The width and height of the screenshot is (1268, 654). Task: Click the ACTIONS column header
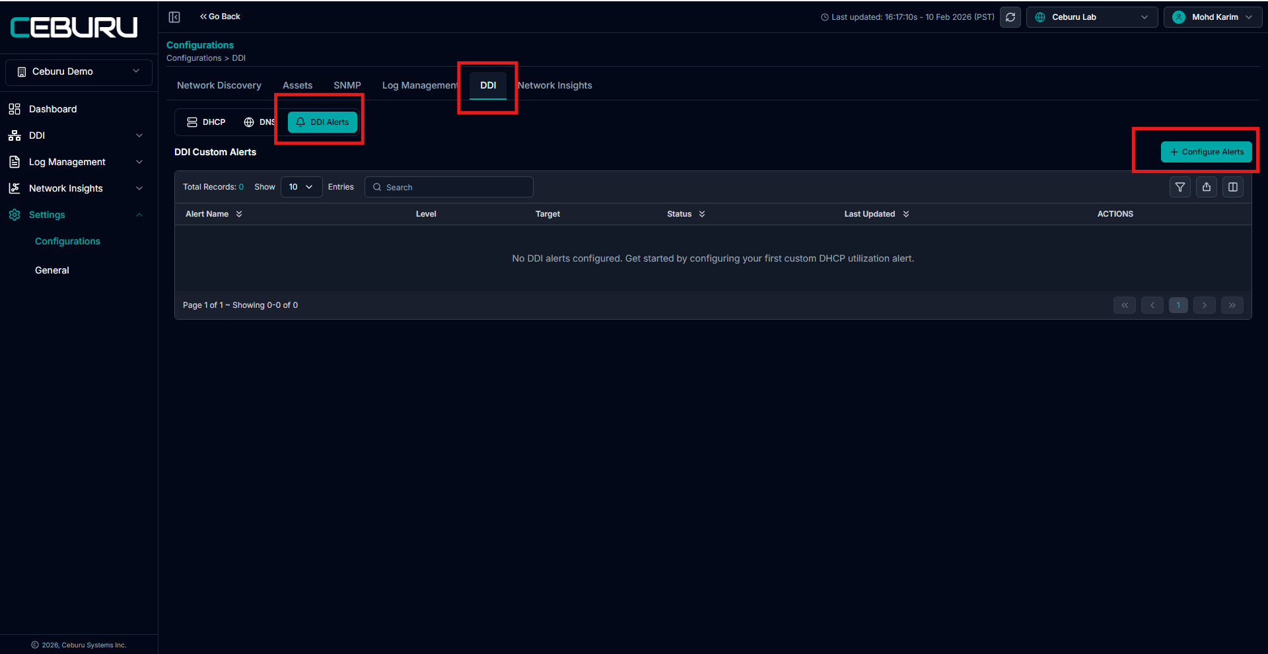pyautogui.click(x=1115, y=214)
